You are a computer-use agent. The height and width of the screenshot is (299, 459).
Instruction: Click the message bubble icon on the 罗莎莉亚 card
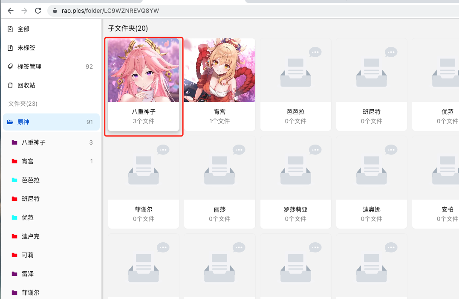[x=315, y=150]
